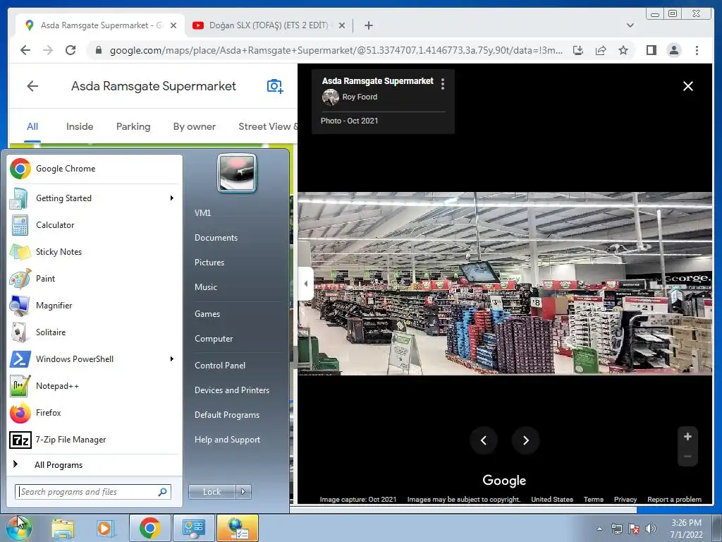
Task: Click Report a problem link
Action: click(x=674, y=499)
